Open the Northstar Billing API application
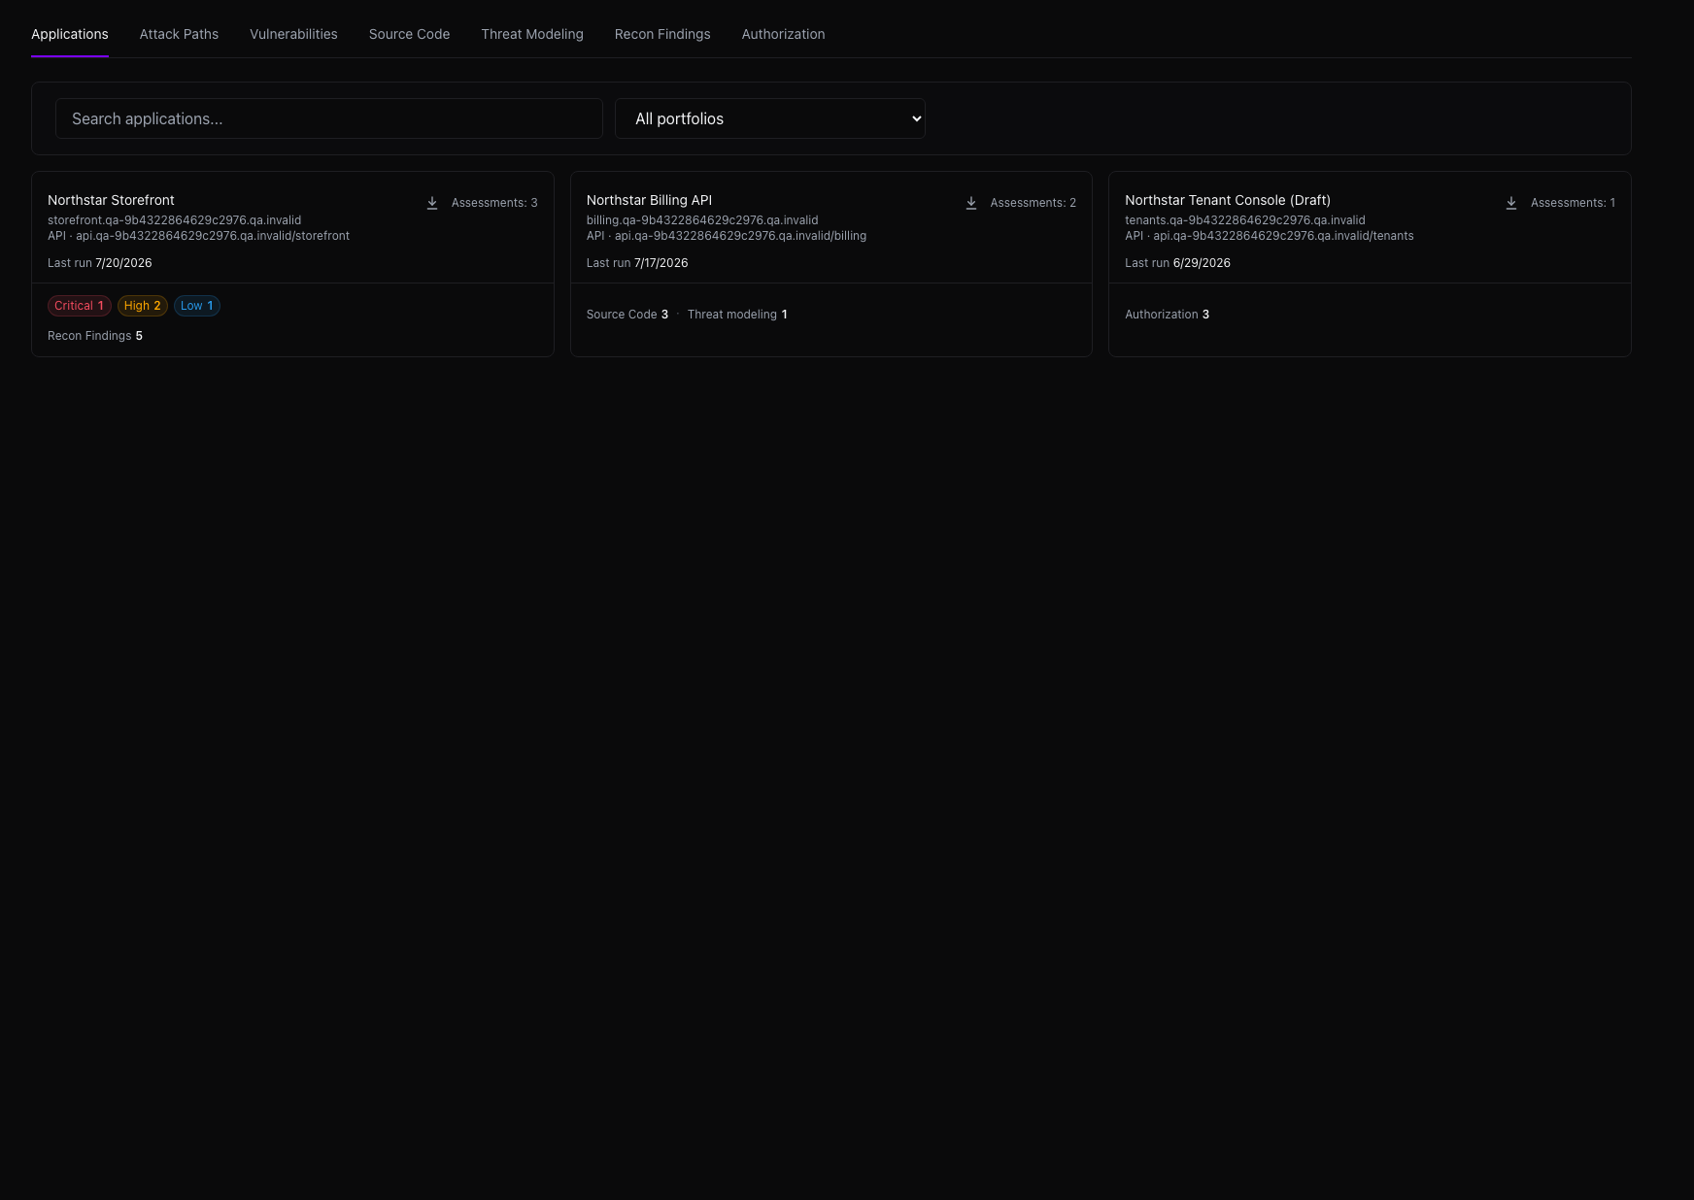This screenshot has width=1694, height=1200. [649, 200]
